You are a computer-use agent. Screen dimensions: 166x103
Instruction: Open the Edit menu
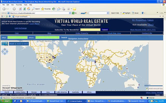8,5
